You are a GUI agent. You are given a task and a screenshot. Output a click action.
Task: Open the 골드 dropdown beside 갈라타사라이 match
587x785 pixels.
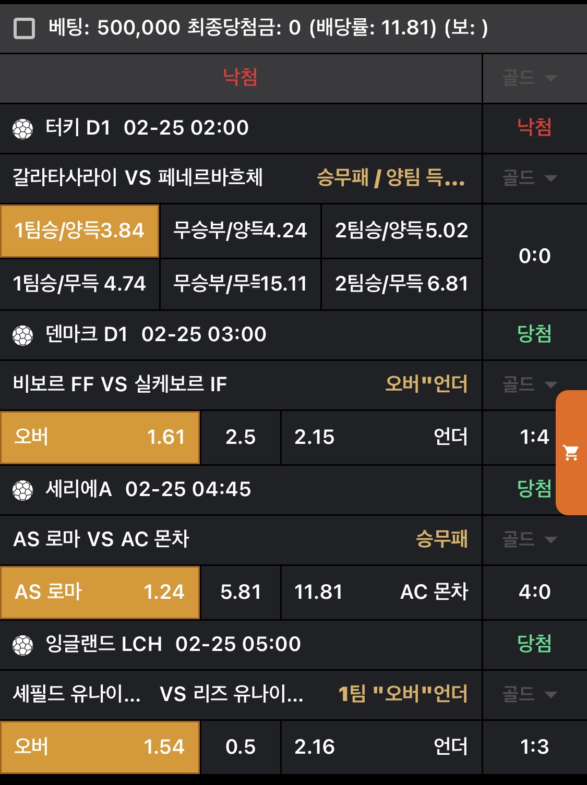pos(530,178)
